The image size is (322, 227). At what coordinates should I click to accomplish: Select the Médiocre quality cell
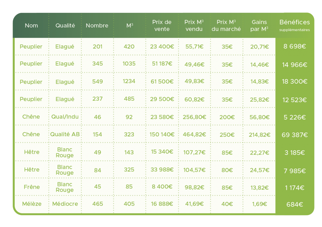[x=65, y=204]
